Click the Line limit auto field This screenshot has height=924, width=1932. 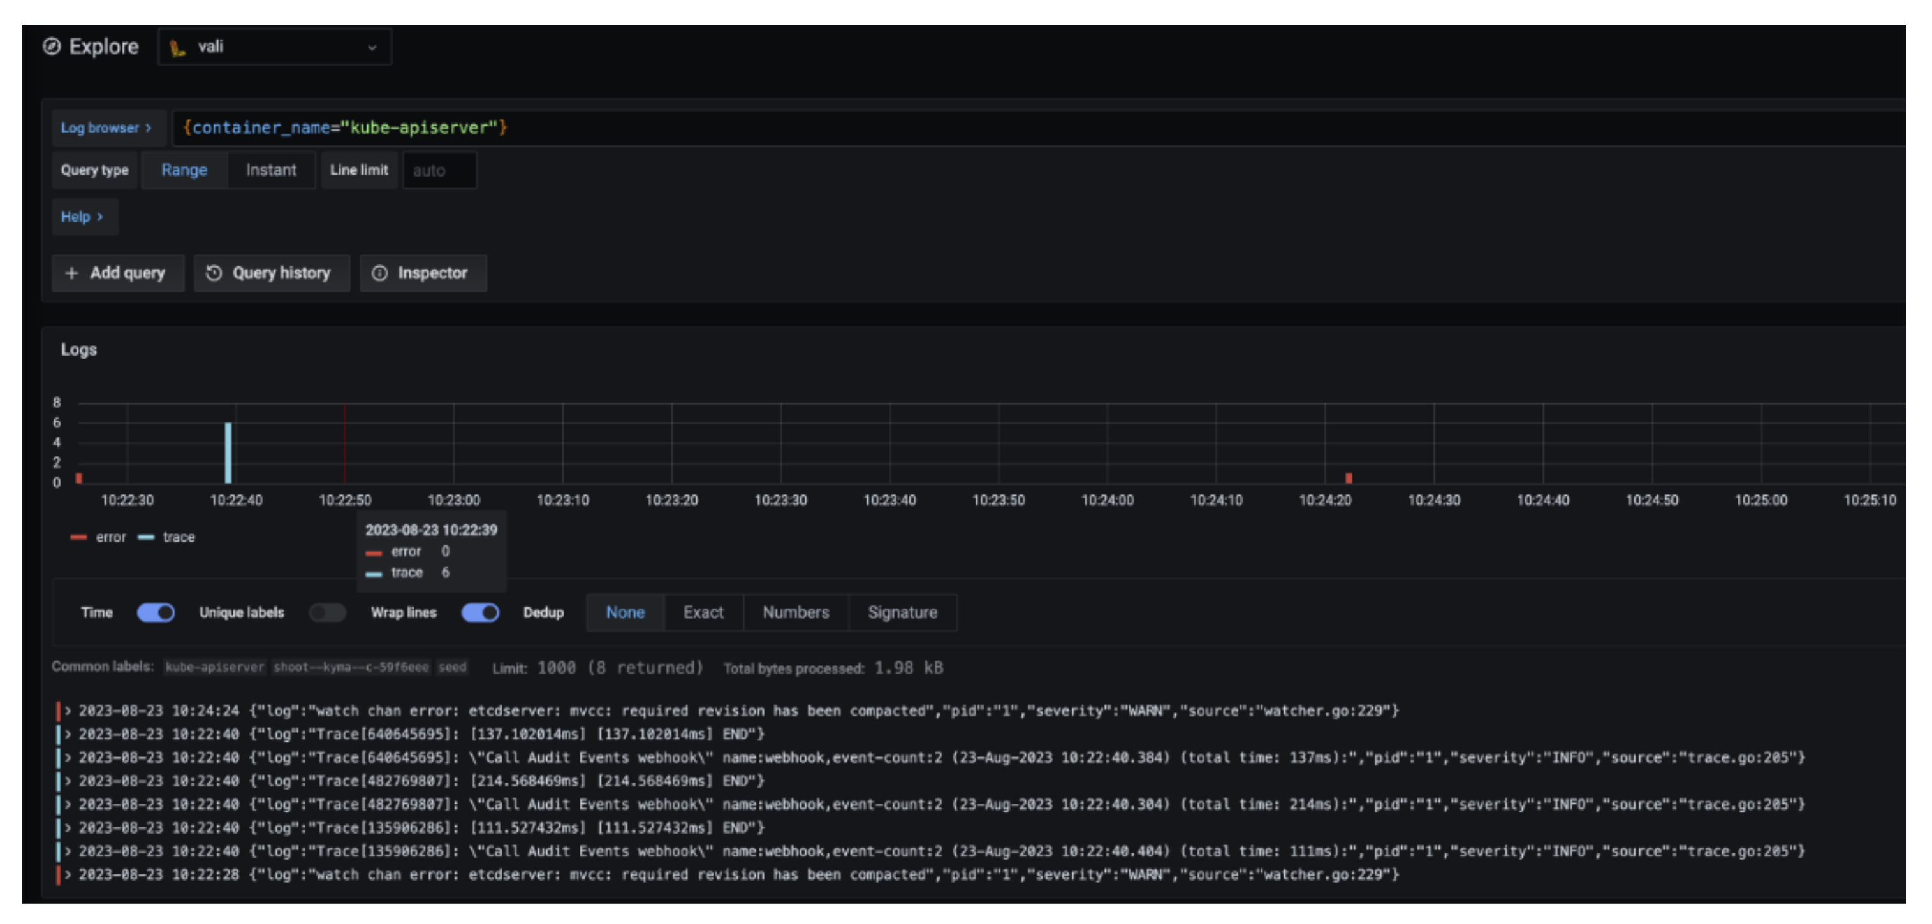[x=439, y=171]
